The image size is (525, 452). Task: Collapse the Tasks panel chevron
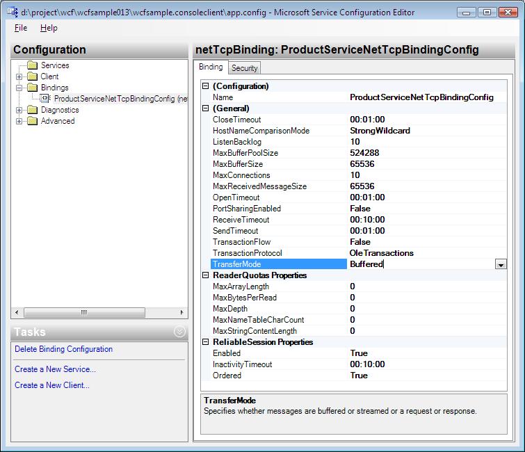coord(180,332)
